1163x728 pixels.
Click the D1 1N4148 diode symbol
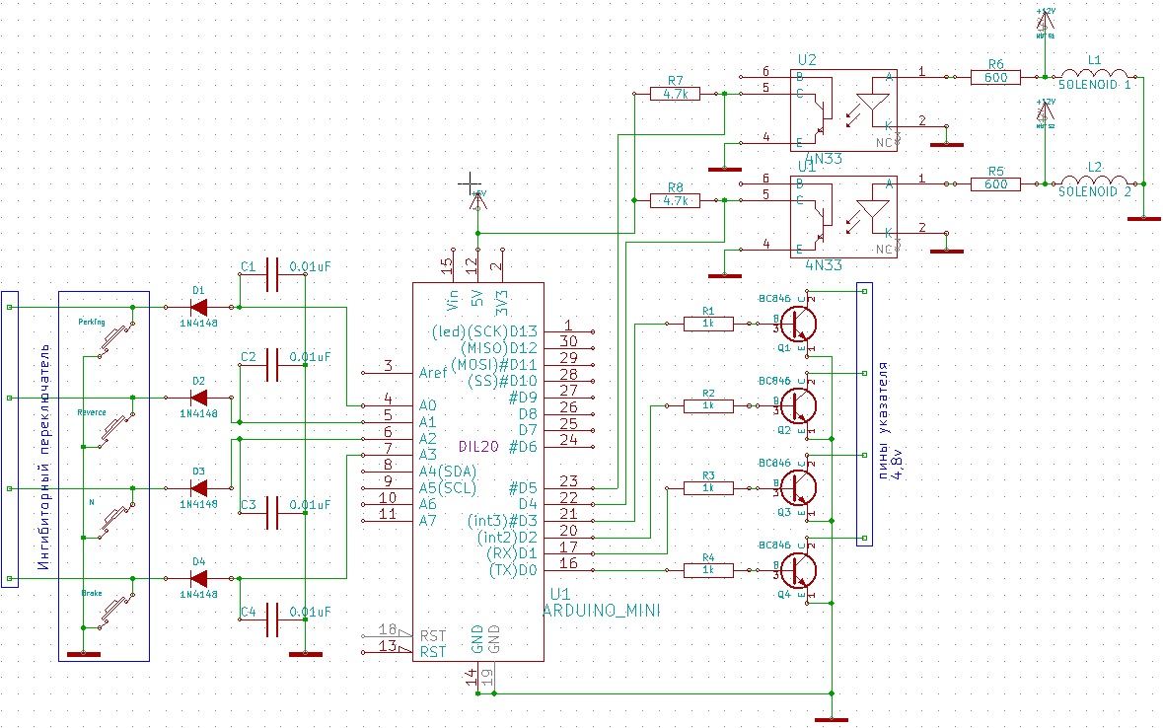click(x=198, y=307)
